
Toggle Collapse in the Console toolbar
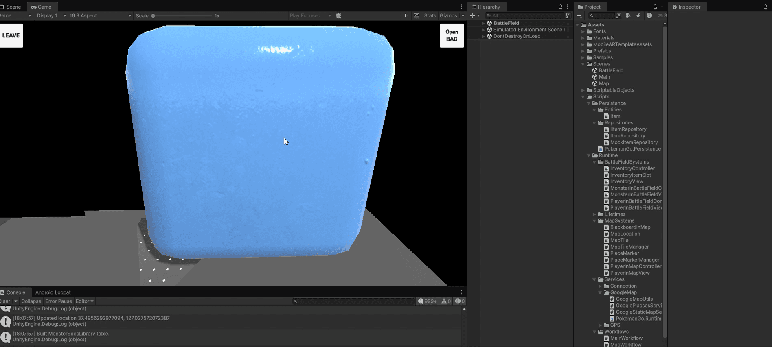(x=31, y=301)
